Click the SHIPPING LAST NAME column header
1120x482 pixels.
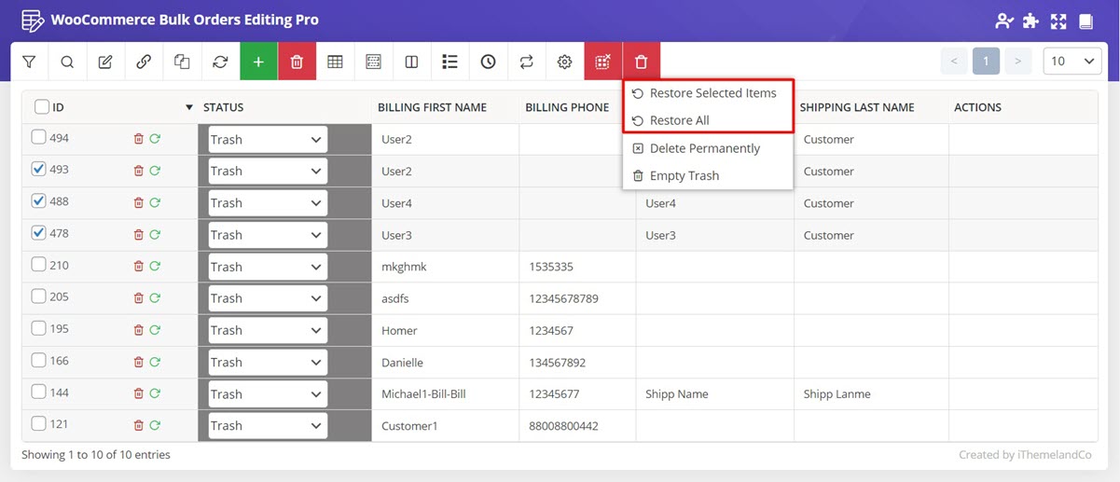pyautogui.click(x=857, y=107)
